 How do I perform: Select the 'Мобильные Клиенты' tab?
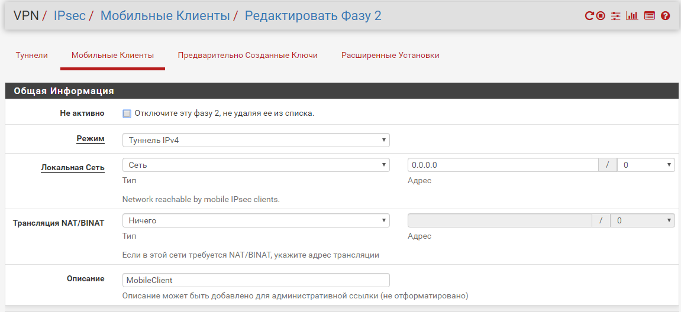click(x=112, y=56)
